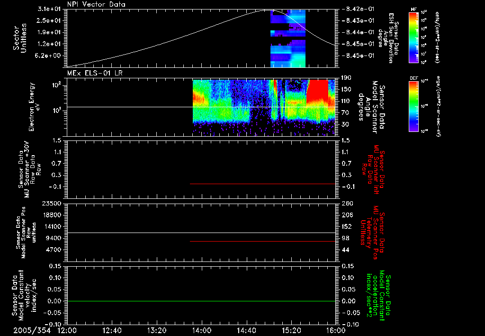Select the "MU Scanner +30V Raw Data" axis title

[29, 169]
